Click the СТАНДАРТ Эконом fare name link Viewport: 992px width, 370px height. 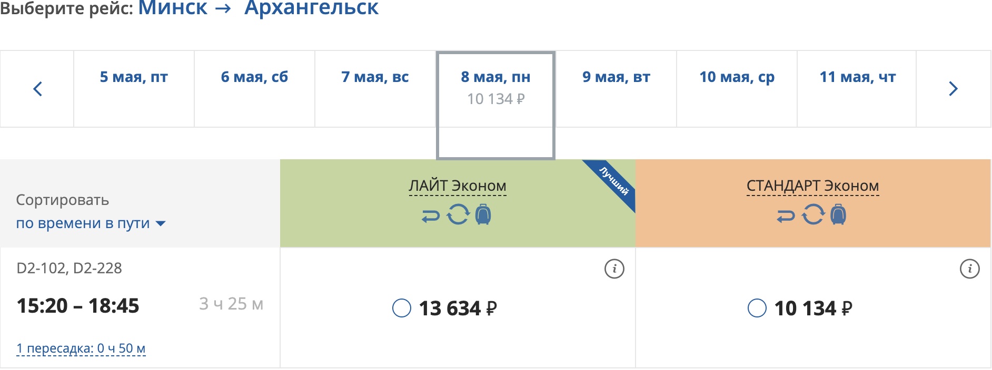pyautogui.click(x=812, y=186)
